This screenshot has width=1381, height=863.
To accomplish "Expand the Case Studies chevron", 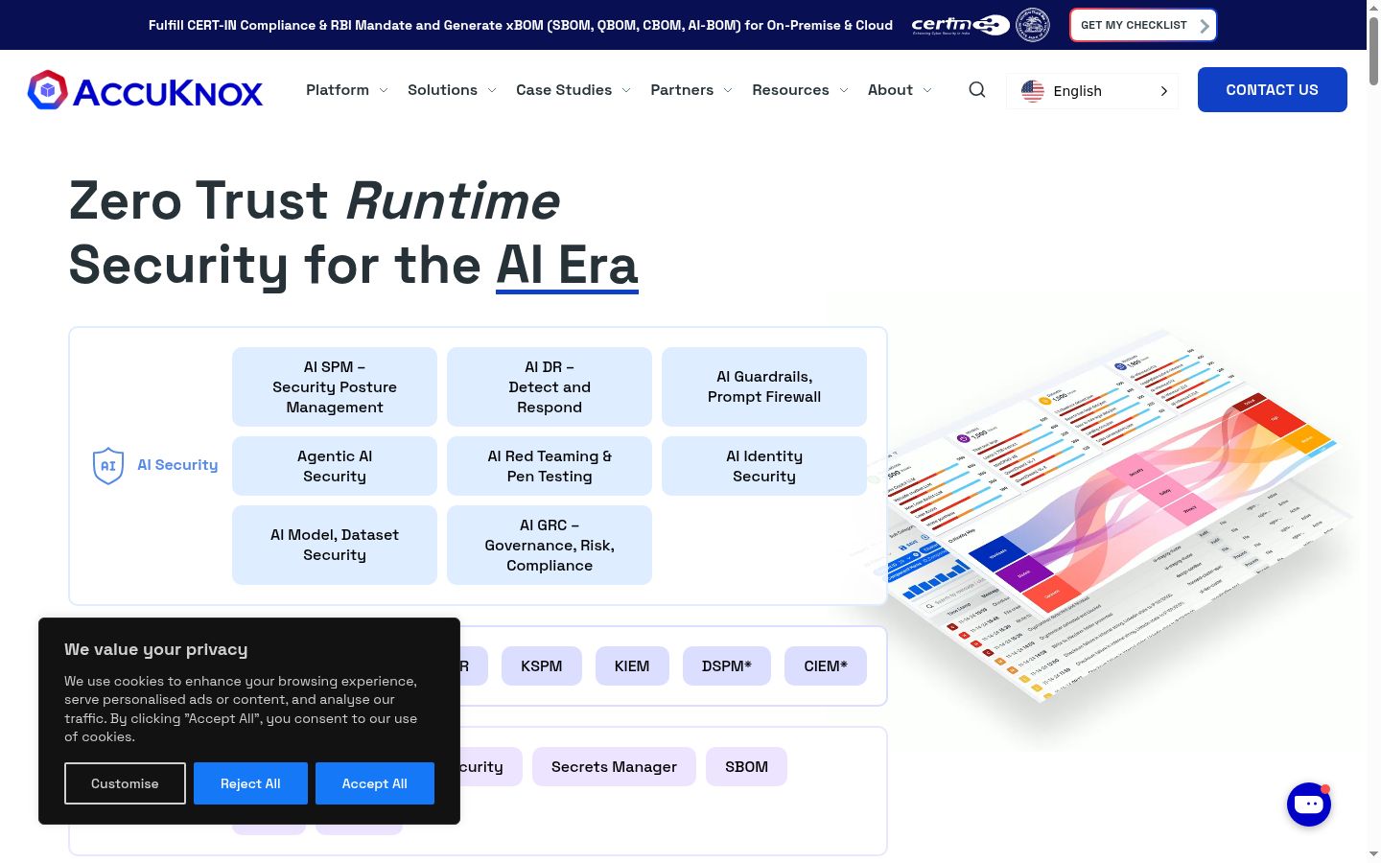I will (626, 90).
